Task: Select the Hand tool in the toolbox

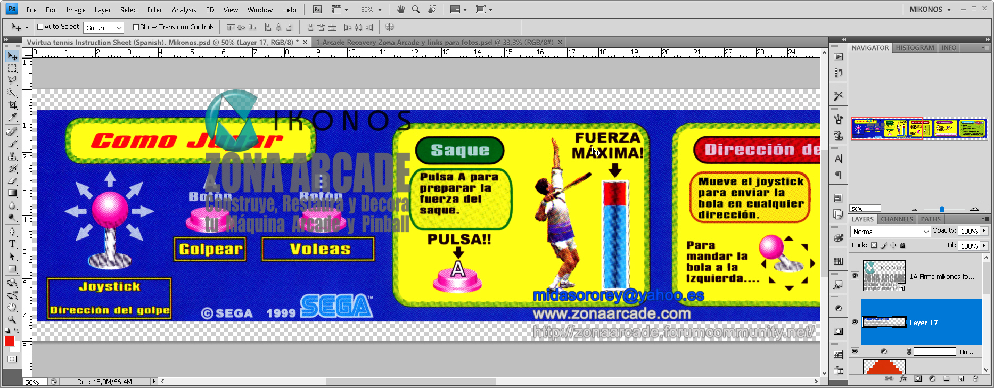Action: pyautogui.click(x=12, y=307)
